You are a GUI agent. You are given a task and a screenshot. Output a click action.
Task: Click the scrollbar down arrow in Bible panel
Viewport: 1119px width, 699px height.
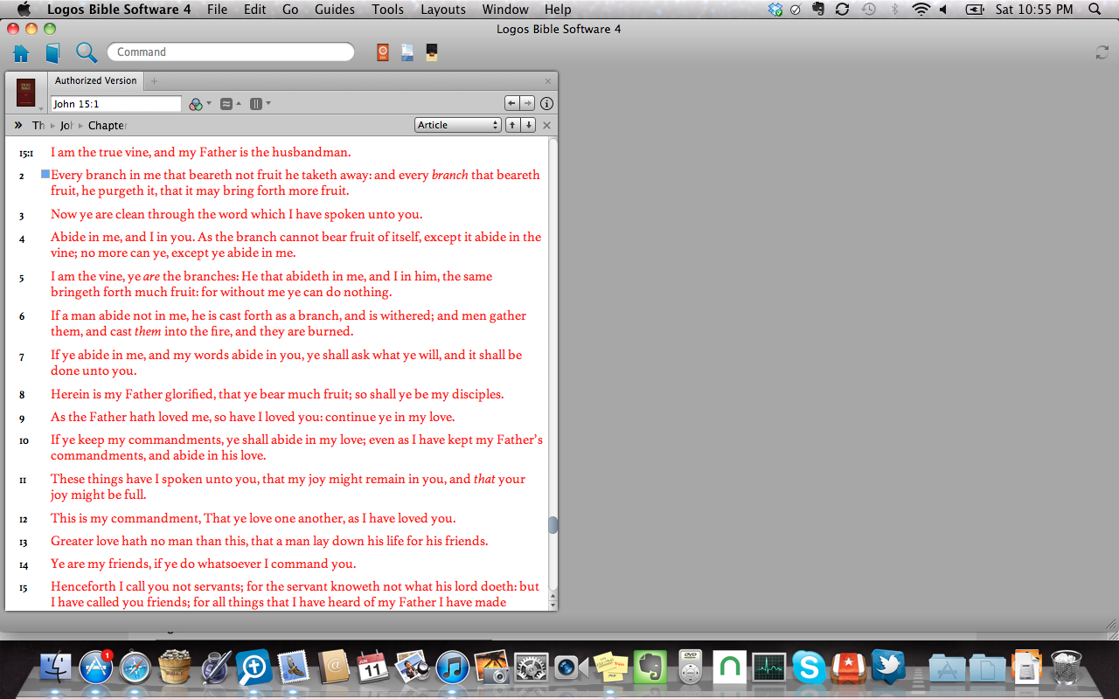point(553,605)
